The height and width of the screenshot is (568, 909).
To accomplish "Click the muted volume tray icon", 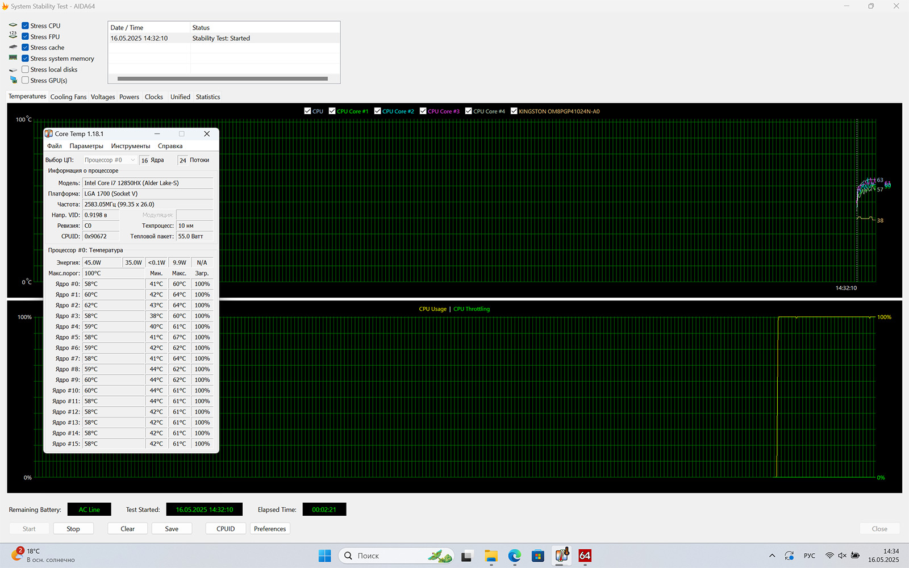I will point(842,556).
